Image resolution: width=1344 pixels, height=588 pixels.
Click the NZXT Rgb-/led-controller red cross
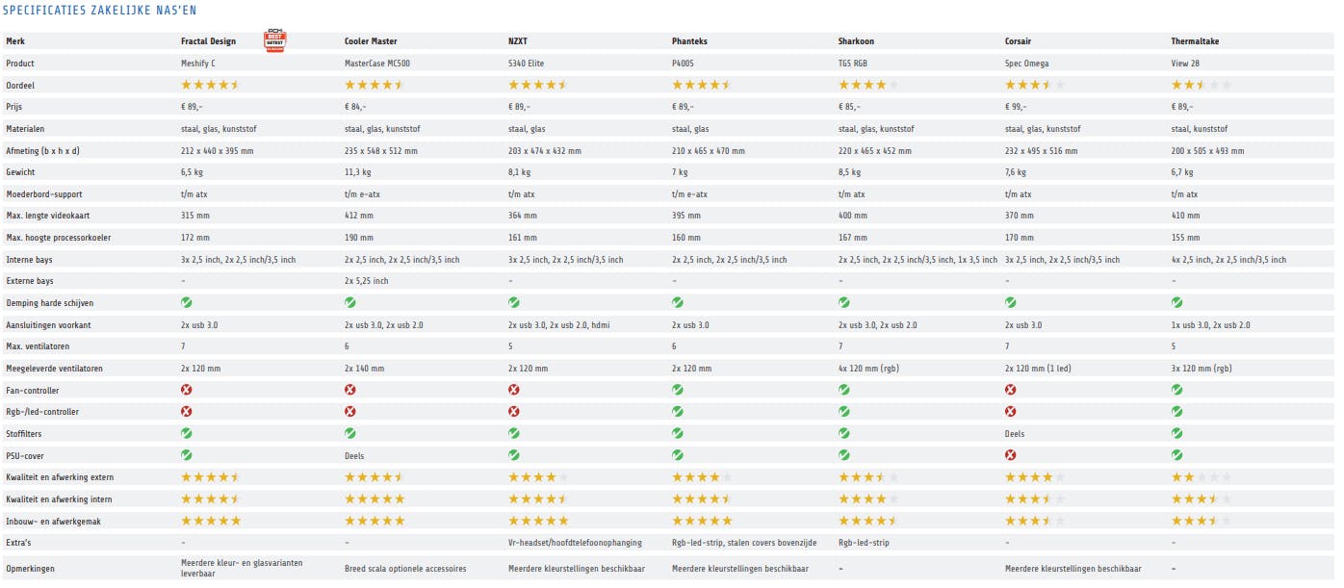point(514,412)
